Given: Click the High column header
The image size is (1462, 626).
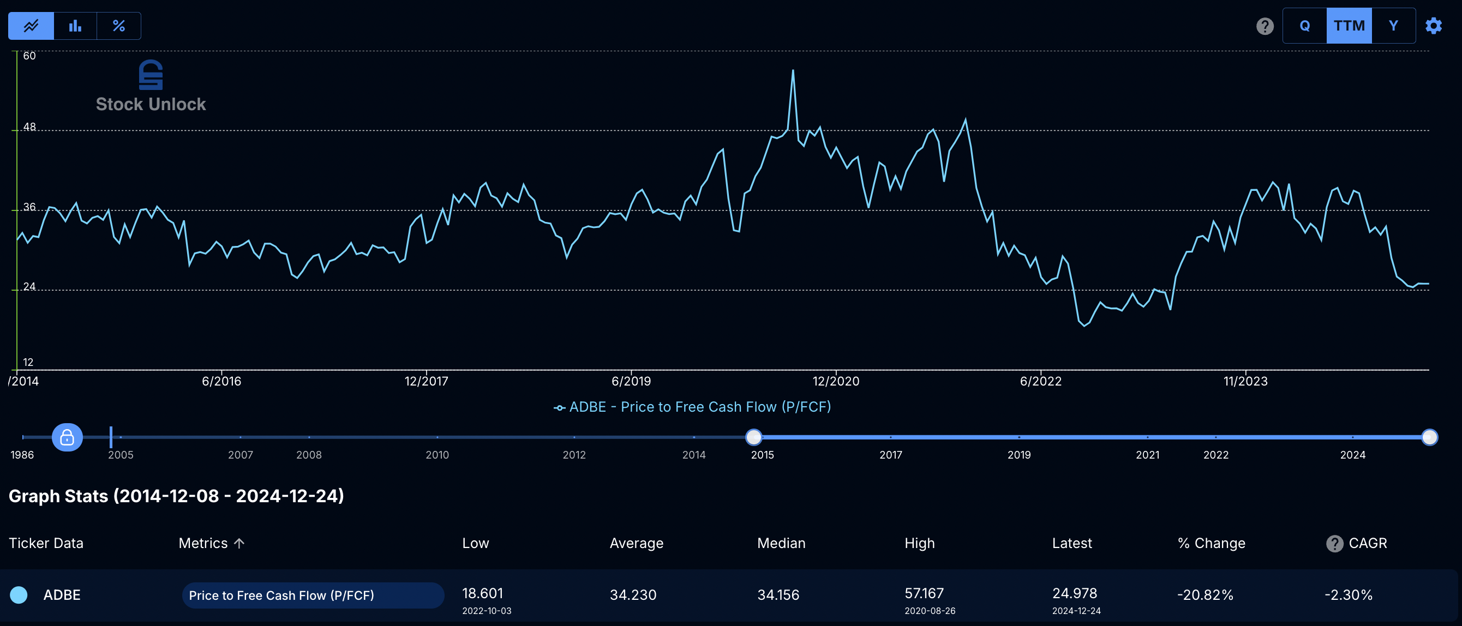Looking at the screenshot, I should 919,543.
